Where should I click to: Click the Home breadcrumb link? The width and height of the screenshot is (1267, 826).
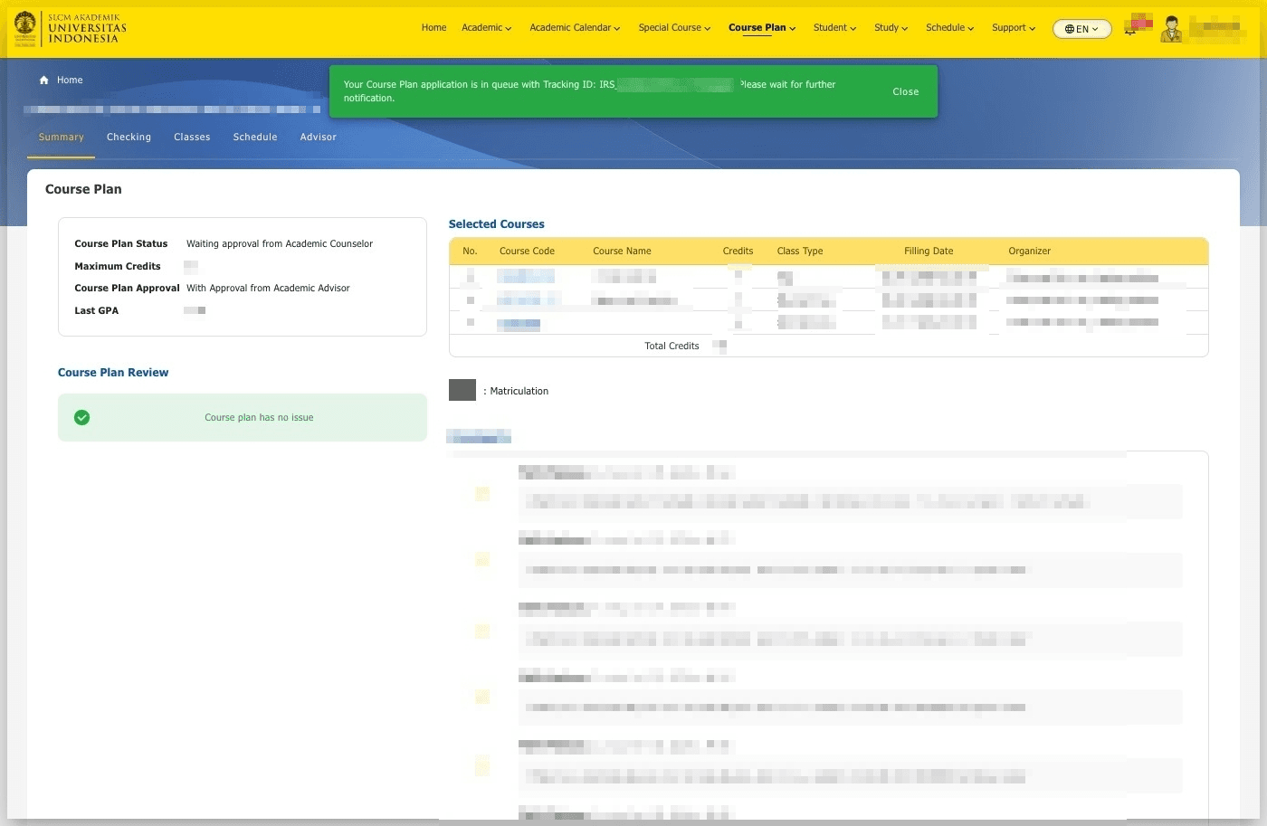click(x=70, y=81)
